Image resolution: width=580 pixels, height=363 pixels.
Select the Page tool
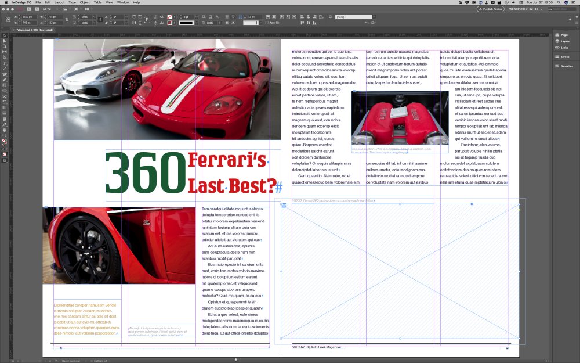click(x=5, y=46)
